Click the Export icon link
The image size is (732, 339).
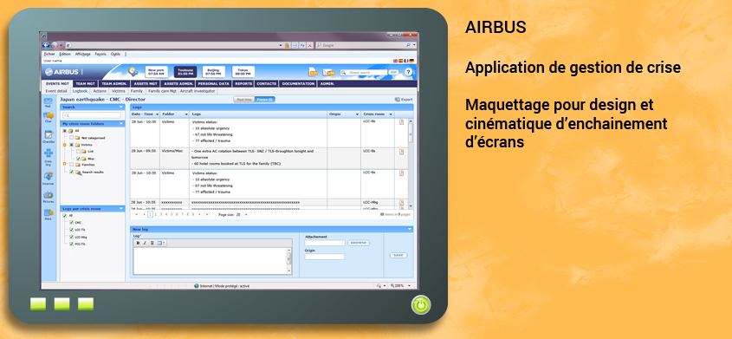pyautogui.click(x=404, y=100)
